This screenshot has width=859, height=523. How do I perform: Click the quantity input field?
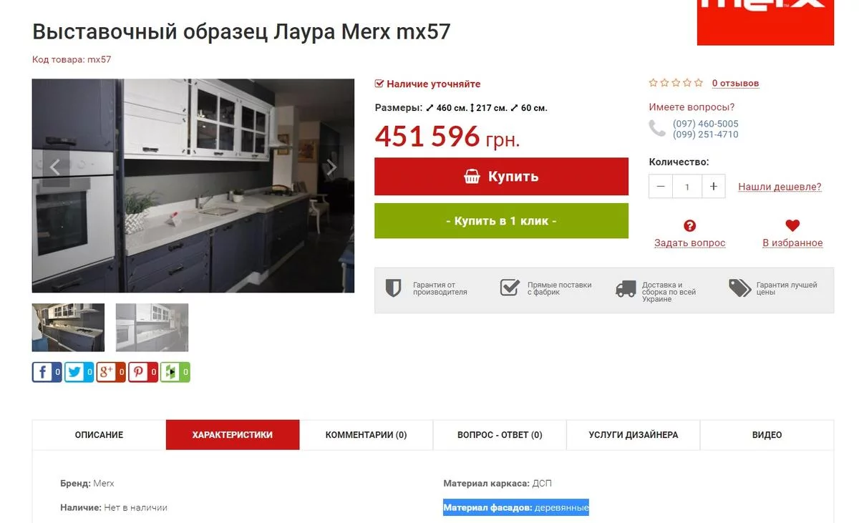[x=687, y=187]
